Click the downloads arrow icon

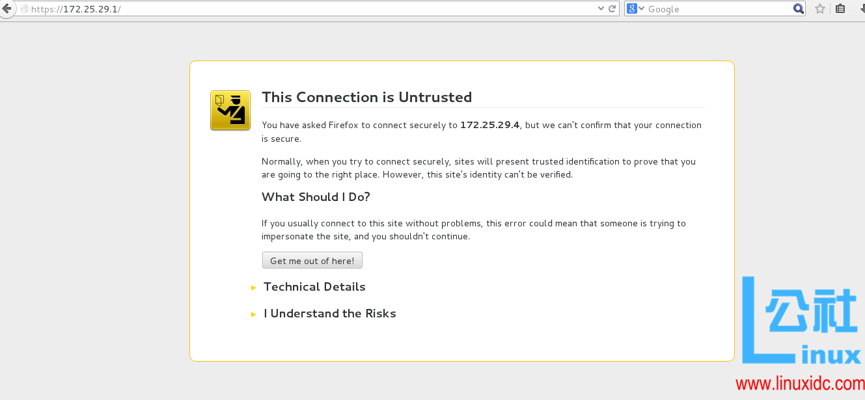(860, 9)
